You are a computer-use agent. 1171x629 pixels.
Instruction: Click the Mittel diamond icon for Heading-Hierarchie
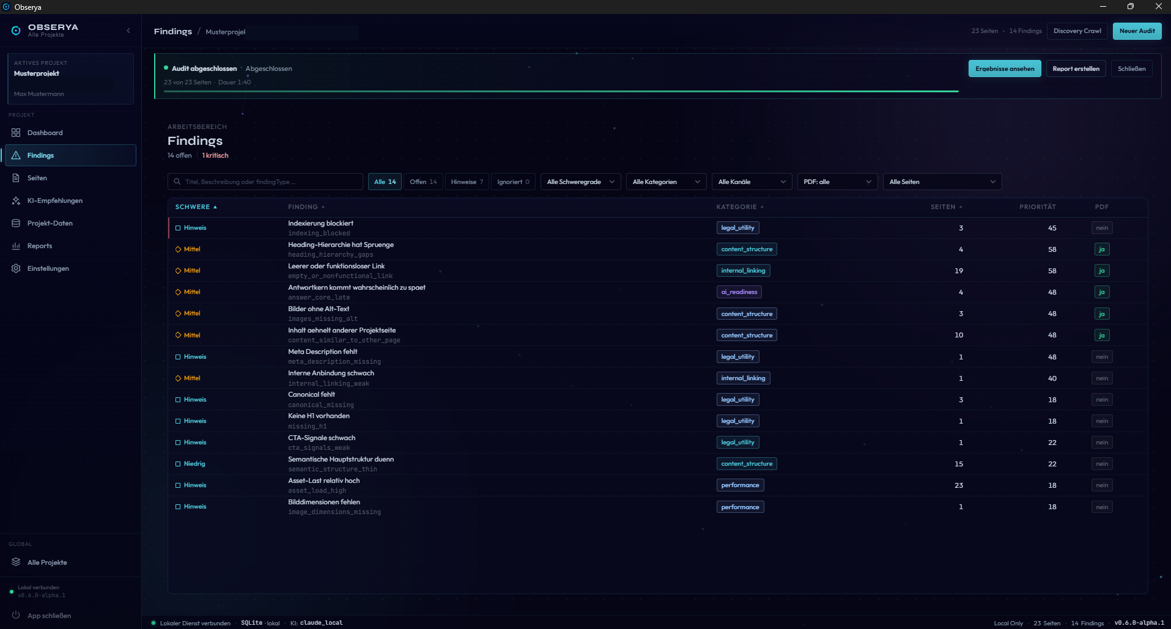(x=179, y=249)
